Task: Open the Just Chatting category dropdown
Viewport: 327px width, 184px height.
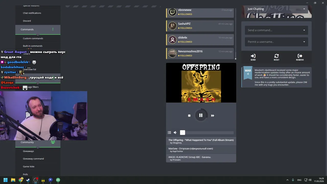Action: click(276, 9)
